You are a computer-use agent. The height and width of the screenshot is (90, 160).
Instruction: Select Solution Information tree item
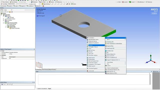pos(15,28)
